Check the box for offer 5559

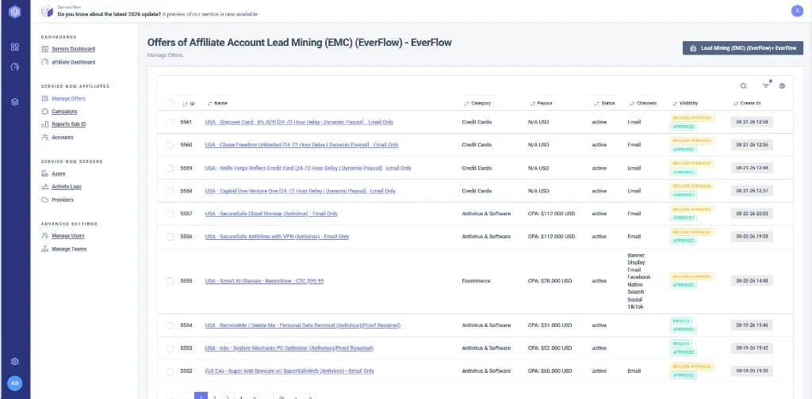coord(170,168)
